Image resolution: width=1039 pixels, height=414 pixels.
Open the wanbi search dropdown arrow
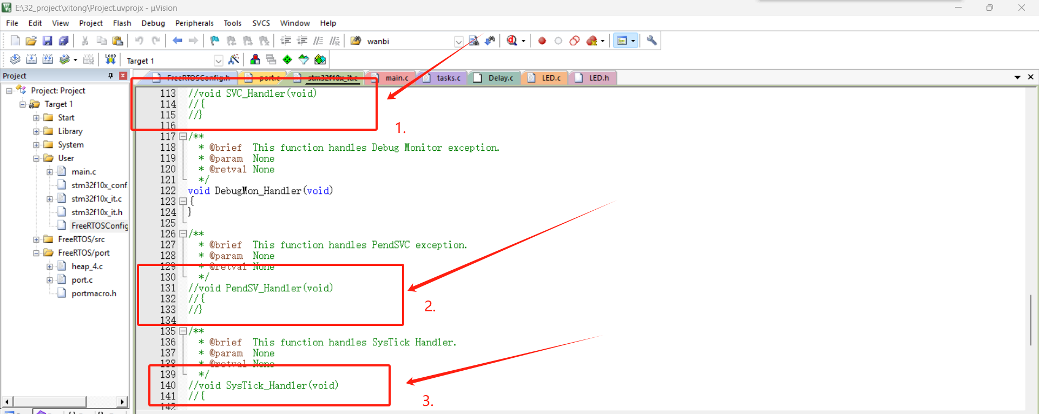[458, 42]
